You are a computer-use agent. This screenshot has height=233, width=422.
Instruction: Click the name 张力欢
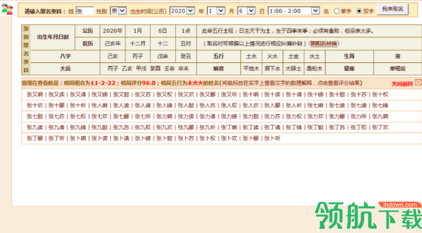(x=315, y=116)
